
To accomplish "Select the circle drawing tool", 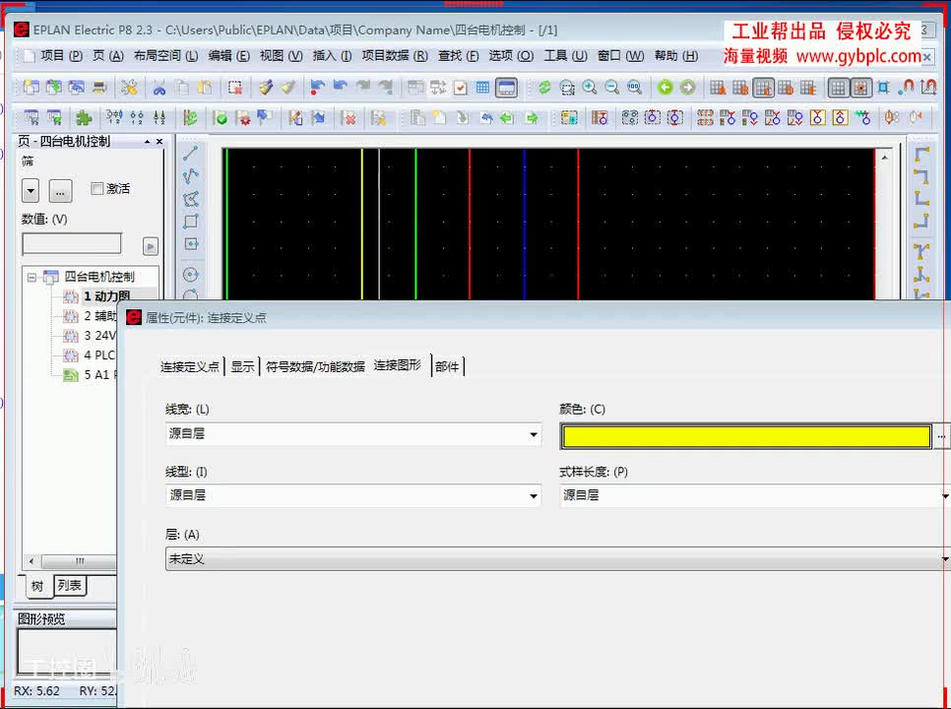I will tap(190, 275).
